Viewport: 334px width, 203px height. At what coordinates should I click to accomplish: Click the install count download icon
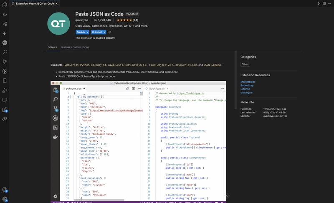pos(95,20)
